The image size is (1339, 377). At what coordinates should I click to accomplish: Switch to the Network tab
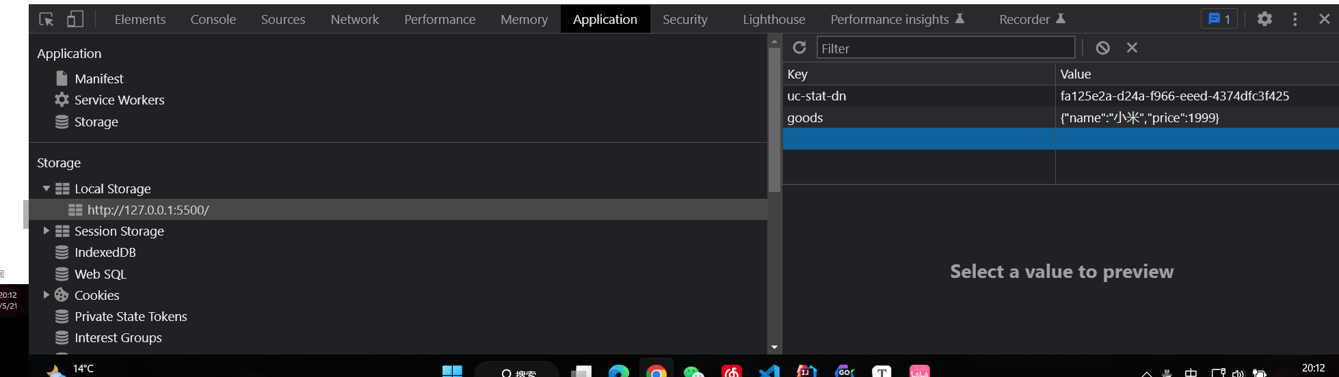[354, 19]
